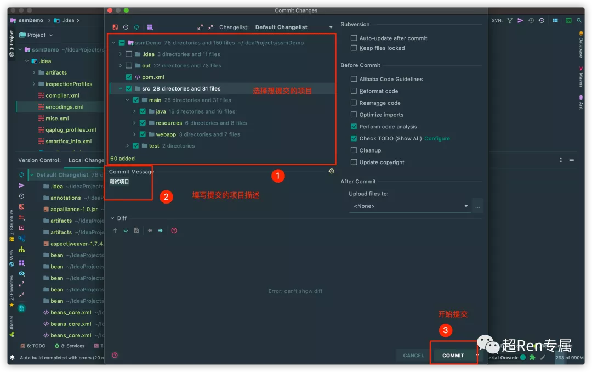Uncheck the java directory checkbox
Image resolution: width=592 pixels, height=372 pixels.
[143, 111]
